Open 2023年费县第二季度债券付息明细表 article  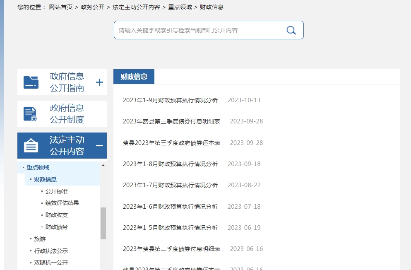171,249
